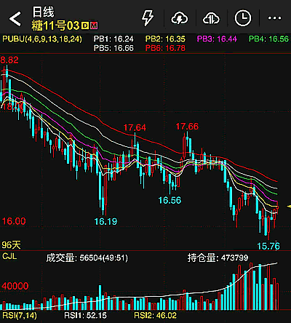Screen dimensions: 291x323
Task: Tap the 持仓量 473799 readout
Action: click(218, 258)
